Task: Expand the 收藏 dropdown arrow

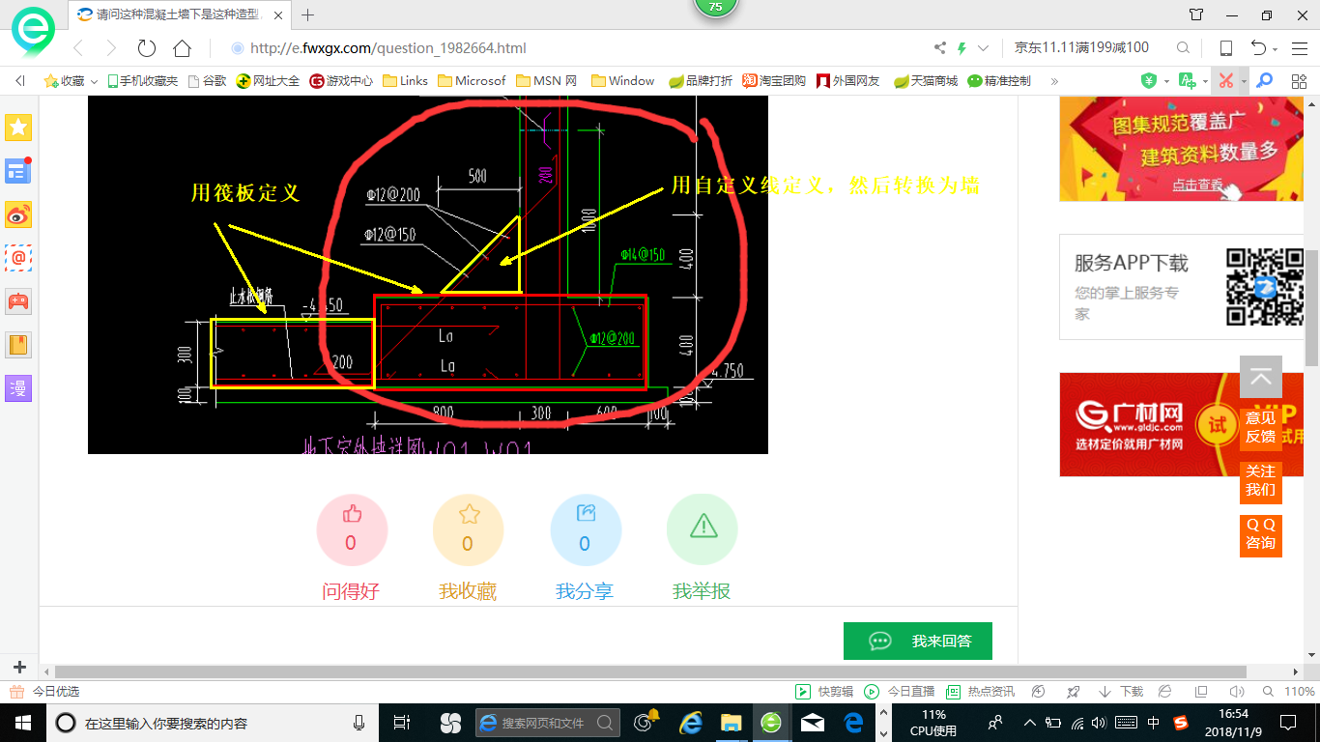Action: coord(94,81)
